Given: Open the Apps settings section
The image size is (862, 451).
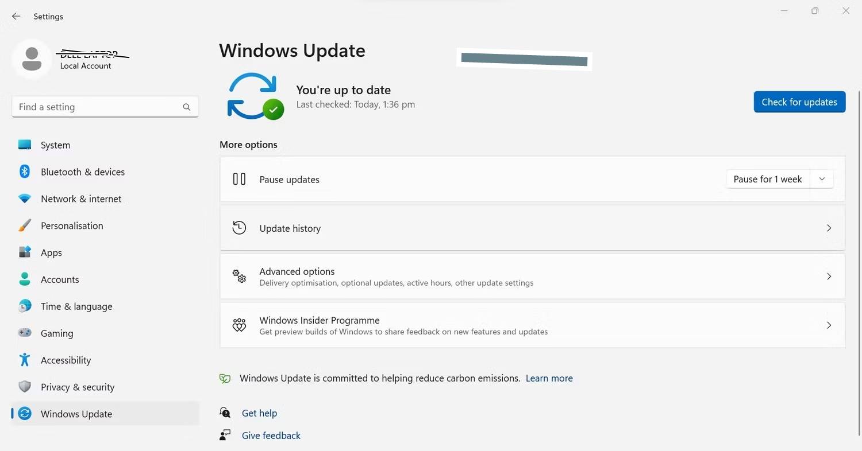Looking at the screenshot, I should coord(51,252).
